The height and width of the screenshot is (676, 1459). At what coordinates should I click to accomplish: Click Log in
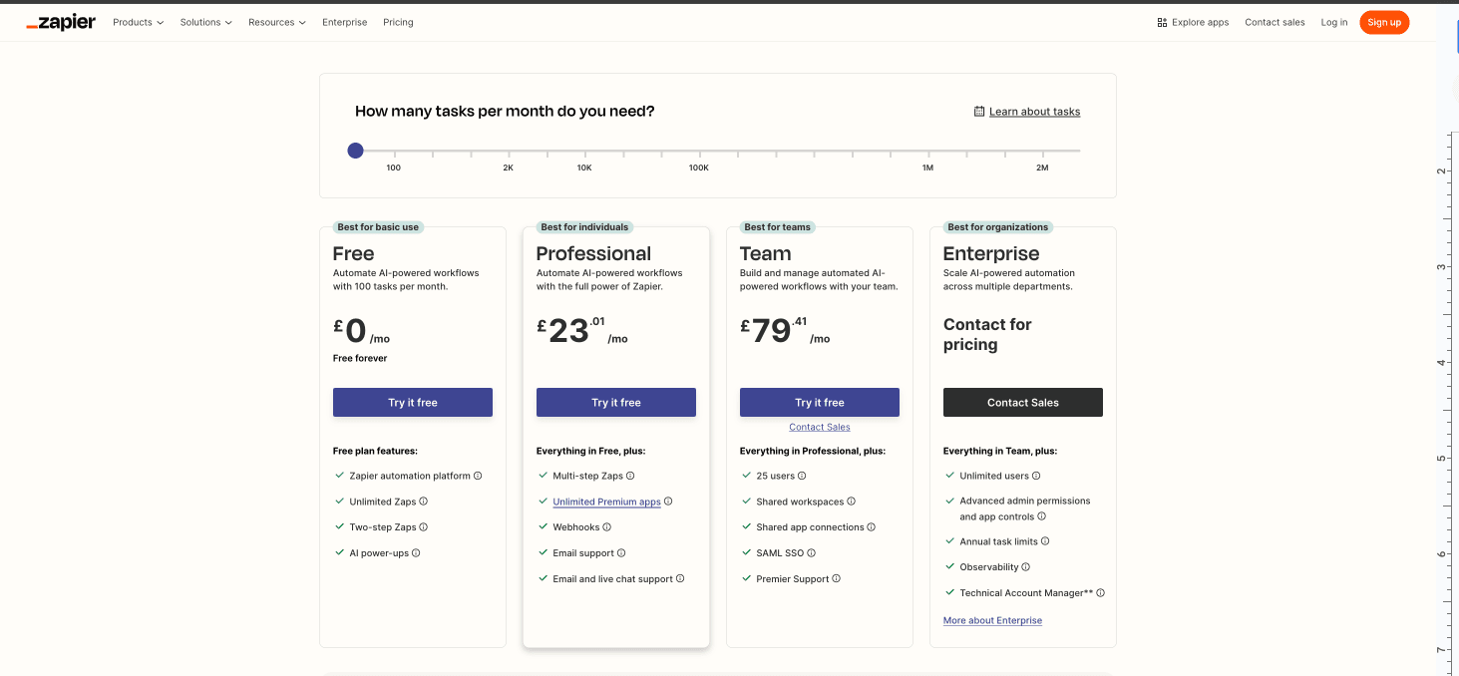click(1334, 22)
